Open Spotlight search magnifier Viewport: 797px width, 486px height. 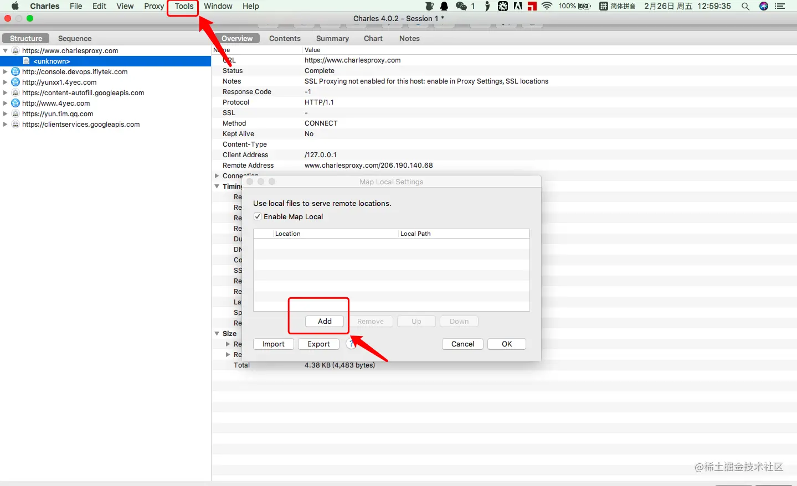[745, 6]
